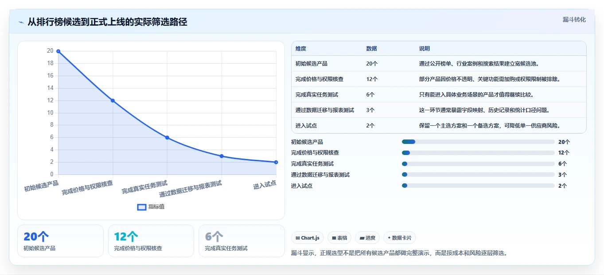The image size is (604, 275).
Task: Click the 说明 column header
Action: (x=425, y=49)
